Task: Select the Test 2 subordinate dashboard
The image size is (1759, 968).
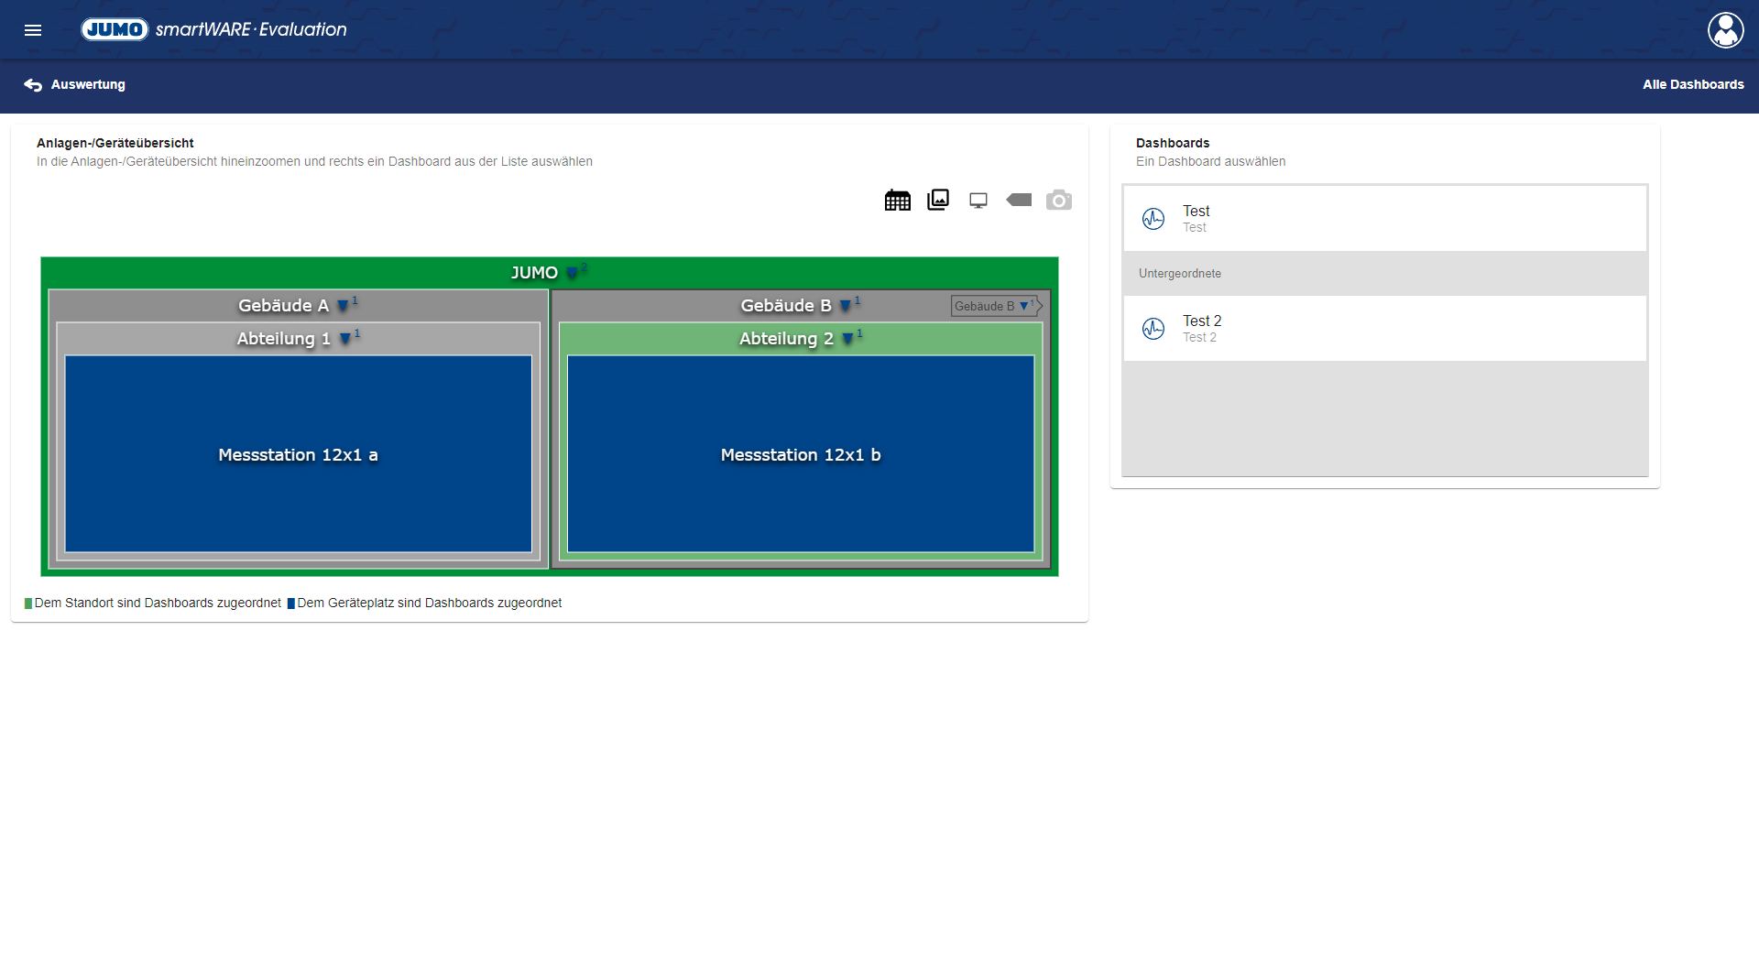Action: (1383, 329)
